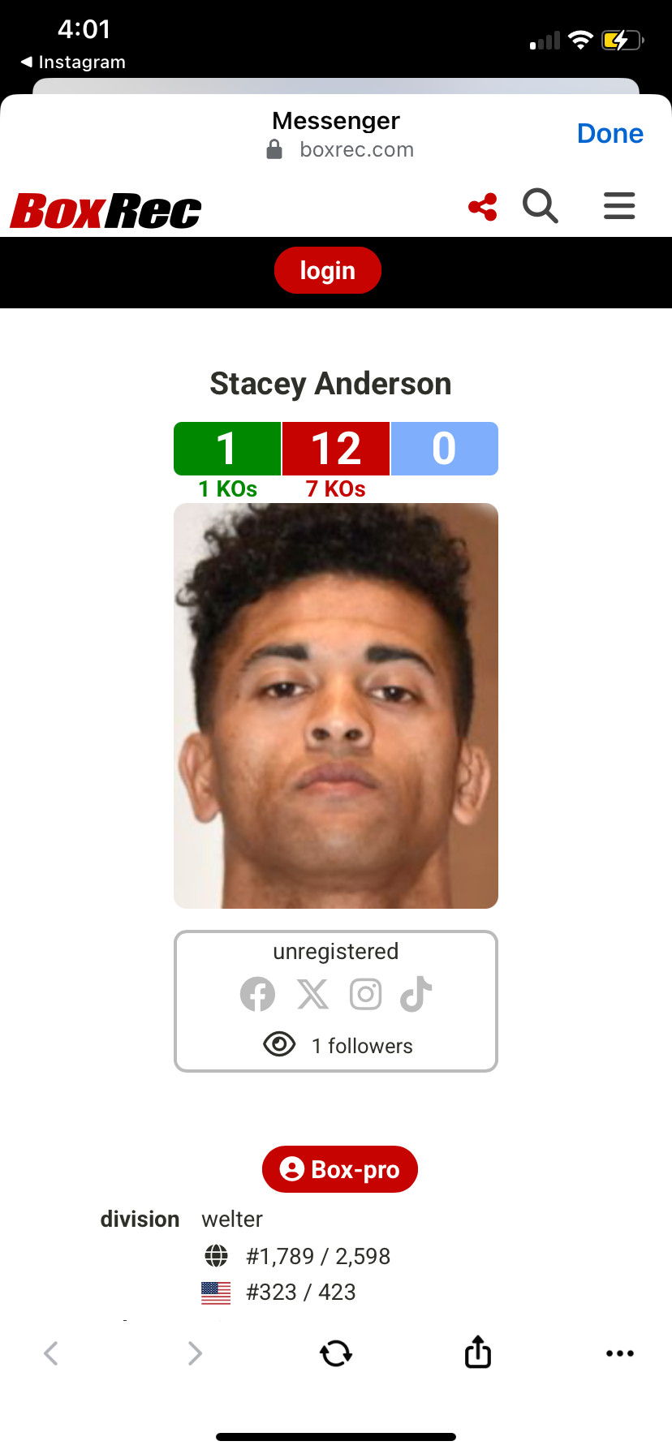Tap the X (Twitter) social icon
This screenshot has height=1454, width=672.
click(x=312, y=994)
